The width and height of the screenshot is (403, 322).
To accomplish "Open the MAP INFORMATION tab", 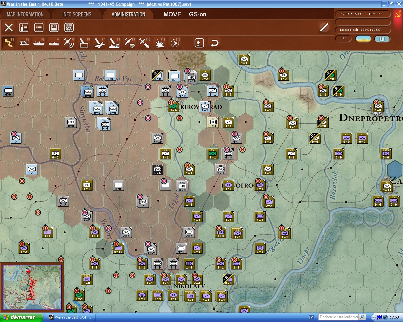I will point(25,14).
